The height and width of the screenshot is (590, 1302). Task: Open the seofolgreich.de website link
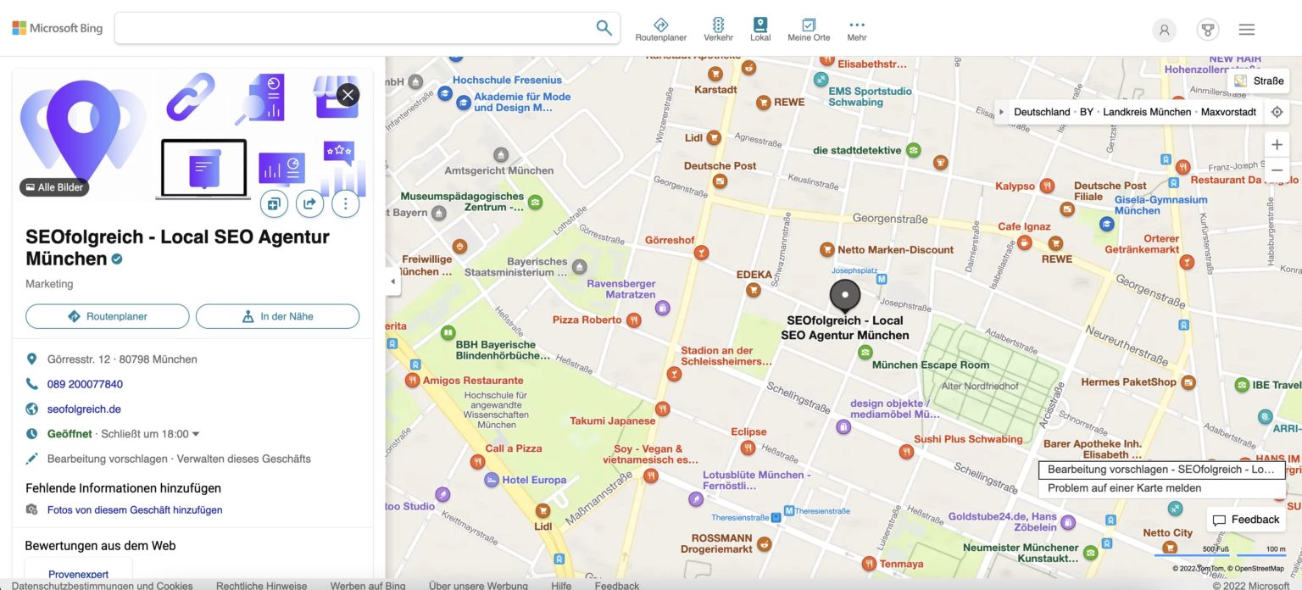(84, 409)
